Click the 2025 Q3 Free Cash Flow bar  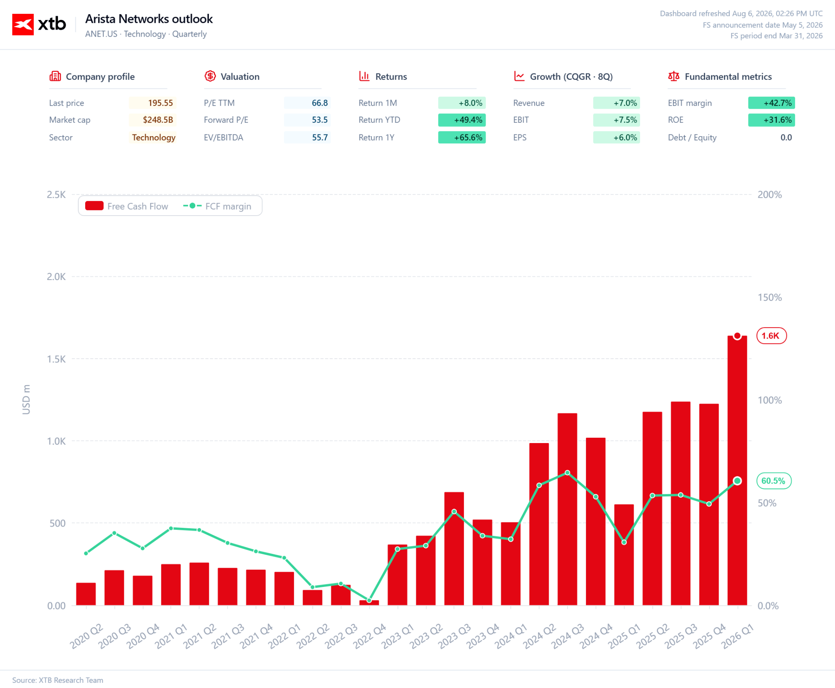click(681, 503)
